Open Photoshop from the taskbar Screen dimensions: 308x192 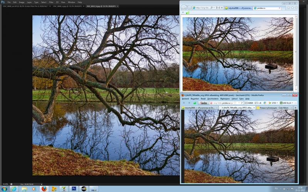pos(74,189)
